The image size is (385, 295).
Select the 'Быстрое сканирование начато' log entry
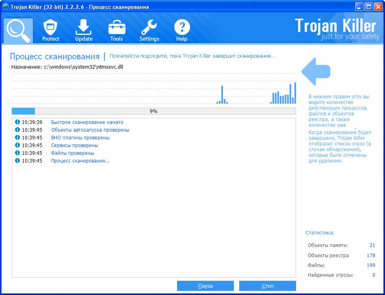click(x=87, y=122)
